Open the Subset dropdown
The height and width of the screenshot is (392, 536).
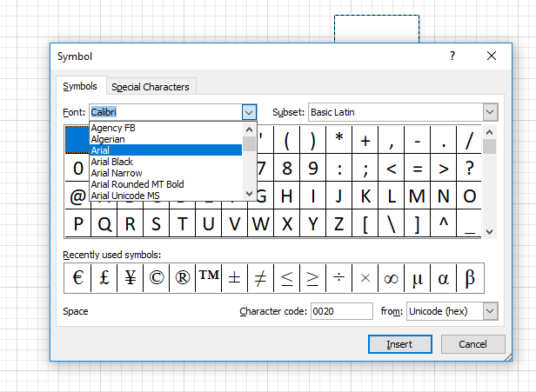pyautogui.click(x=490, y=112)
